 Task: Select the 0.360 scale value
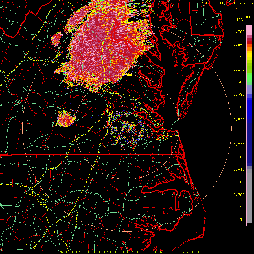point(239,182)
